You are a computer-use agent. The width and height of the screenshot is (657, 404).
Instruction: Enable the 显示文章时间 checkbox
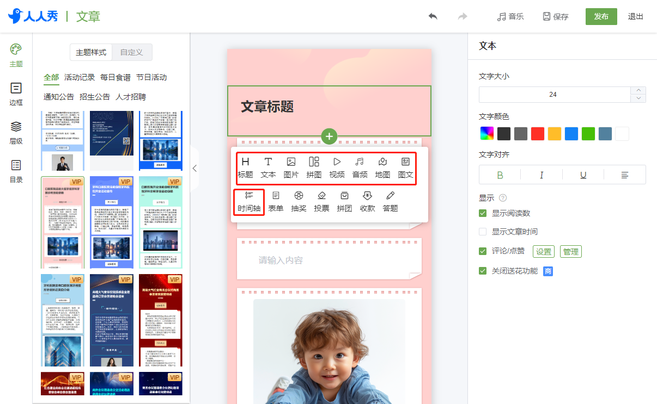click(x=483, y=232)
